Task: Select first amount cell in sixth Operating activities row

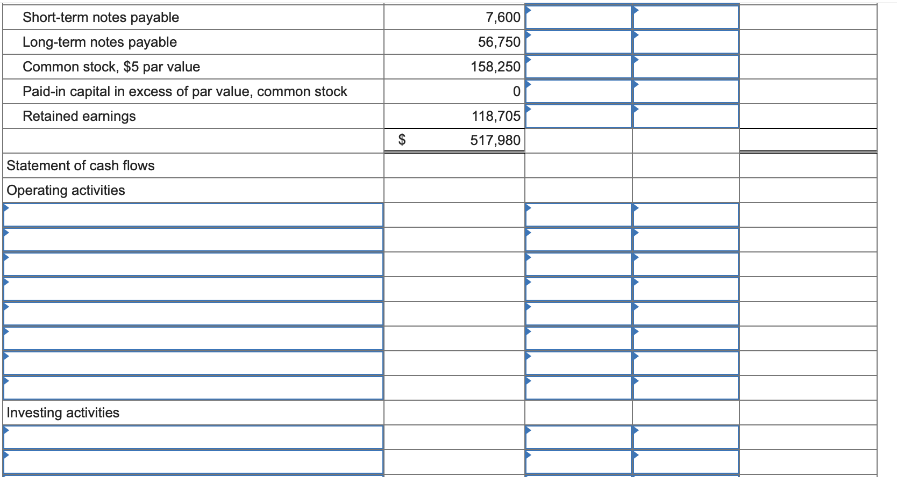Action: [x=578, y=338]
